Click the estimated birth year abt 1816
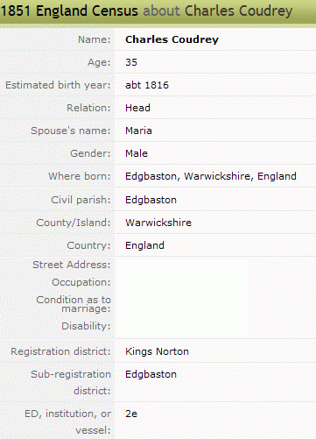 (x=147, y=85)
